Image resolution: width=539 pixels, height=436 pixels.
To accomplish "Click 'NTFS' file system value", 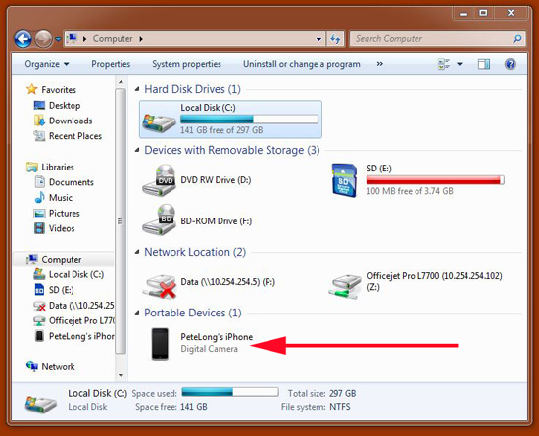I will click(340, 407).
